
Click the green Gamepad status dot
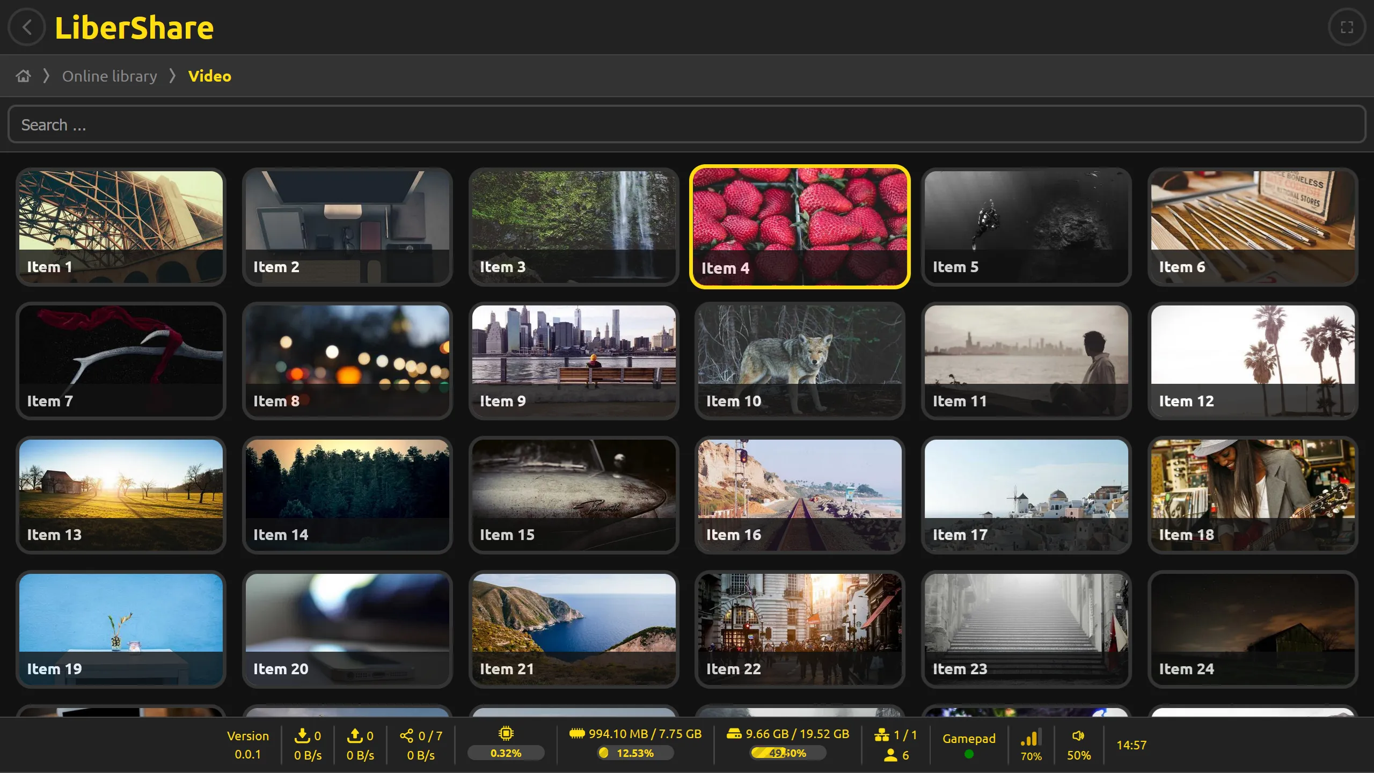pos(969,754)
